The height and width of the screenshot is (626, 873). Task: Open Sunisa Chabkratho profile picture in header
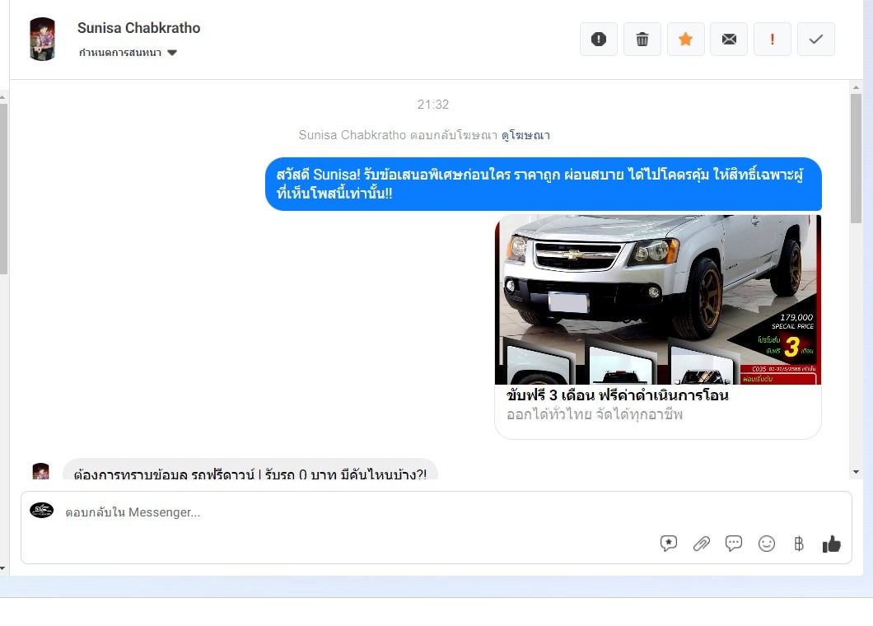point(42,39)
